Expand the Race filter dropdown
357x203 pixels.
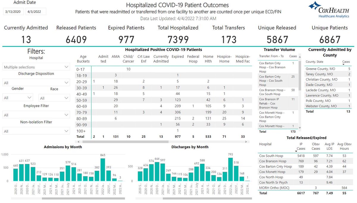pos(54,98)
